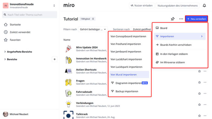
Task: Click the Talktrack board icon
Action: (x=68, y=115)
